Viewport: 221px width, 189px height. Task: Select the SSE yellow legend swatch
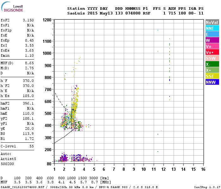point(212,76)
